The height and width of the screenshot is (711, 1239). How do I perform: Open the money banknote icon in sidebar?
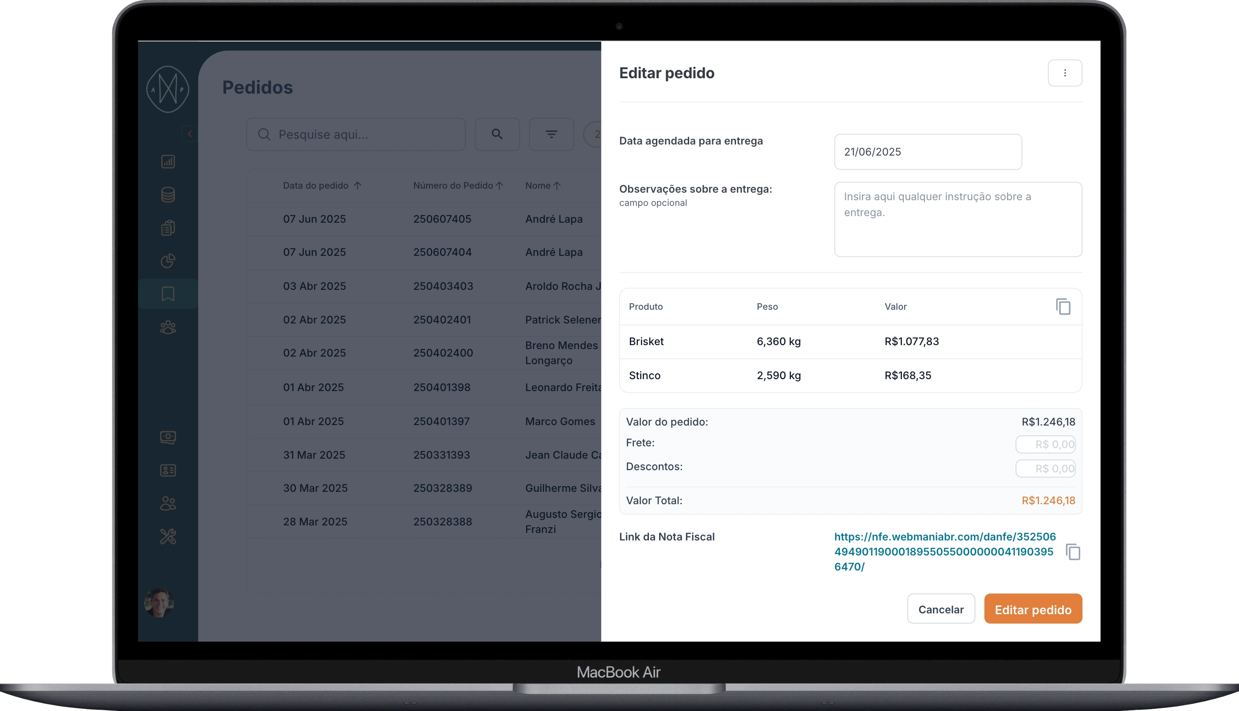[168, 437]
